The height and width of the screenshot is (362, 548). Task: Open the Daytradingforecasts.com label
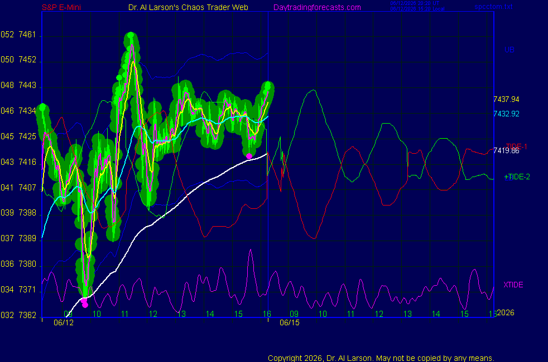point(317,7)
